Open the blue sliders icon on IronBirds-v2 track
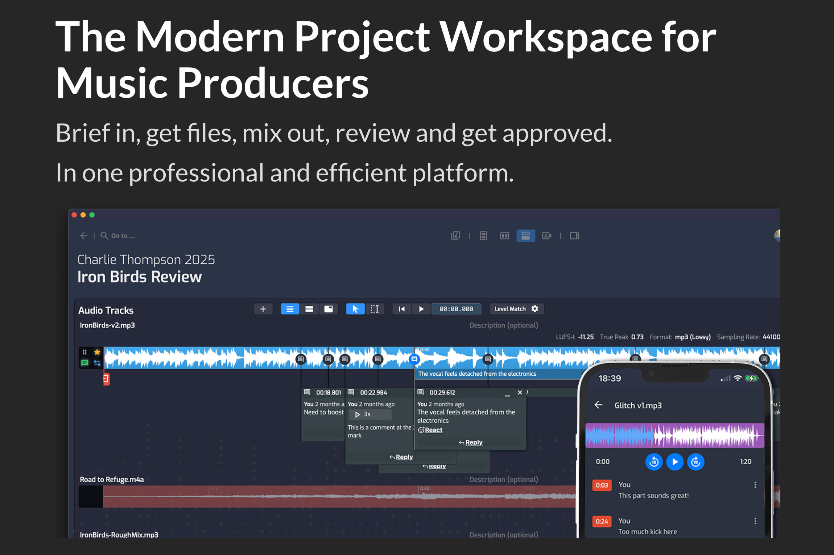 tap(97, 363)
